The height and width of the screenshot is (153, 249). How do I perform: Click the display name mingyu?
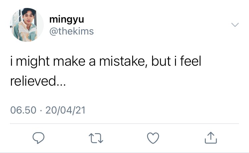(66, 19)
